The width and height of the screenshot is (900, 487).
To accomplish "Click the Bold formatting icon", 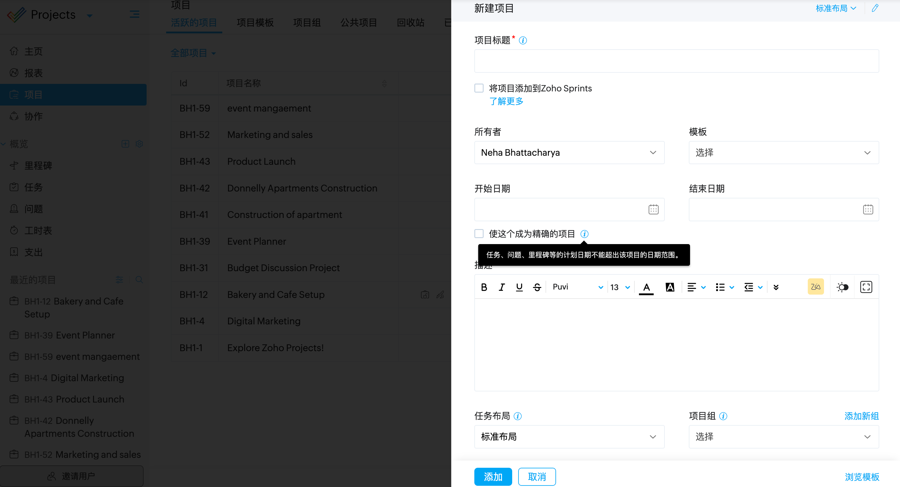I will 484,287.
